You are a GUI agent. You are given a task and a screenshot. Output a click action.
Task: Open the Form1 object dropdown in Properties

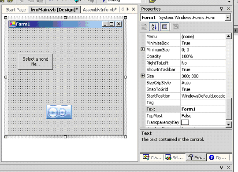pos(227,18)
